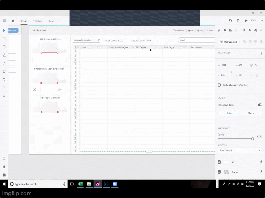Click the Fill color swatch
The width and height of the screenshot is (265, 198).
click(226, 162)
